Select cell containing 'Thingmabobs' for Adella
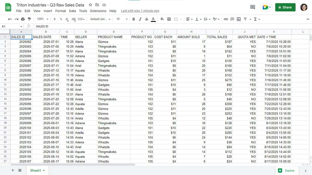This screenshot has height=175, width=312. coord(114,47)
